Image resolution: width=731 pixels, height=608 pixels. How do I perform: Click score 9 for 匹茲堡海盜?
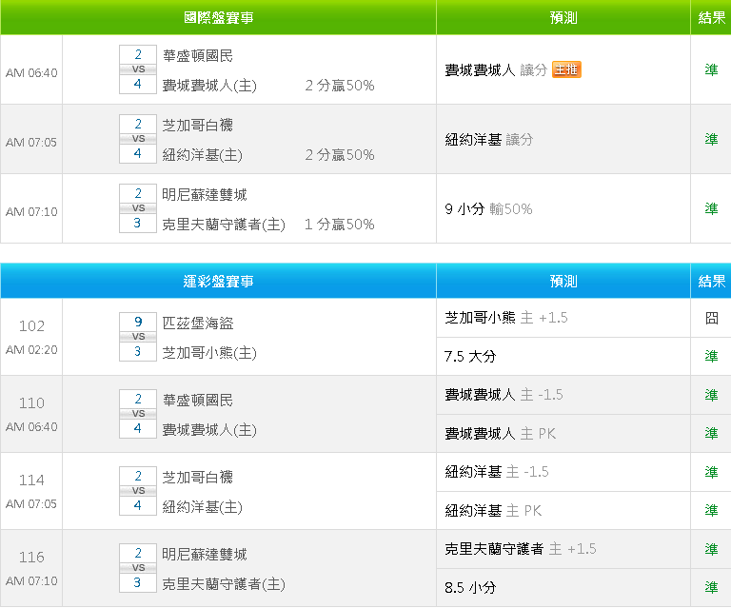[x=138, y=322]
